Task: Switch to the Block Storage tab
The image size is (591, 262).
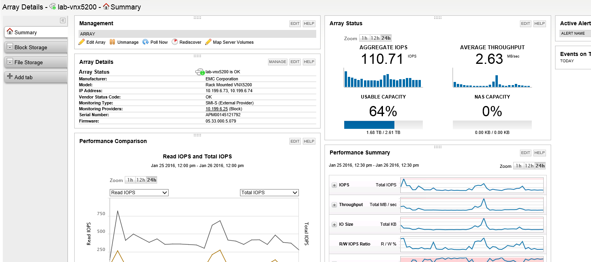Action: click(36, 47)
